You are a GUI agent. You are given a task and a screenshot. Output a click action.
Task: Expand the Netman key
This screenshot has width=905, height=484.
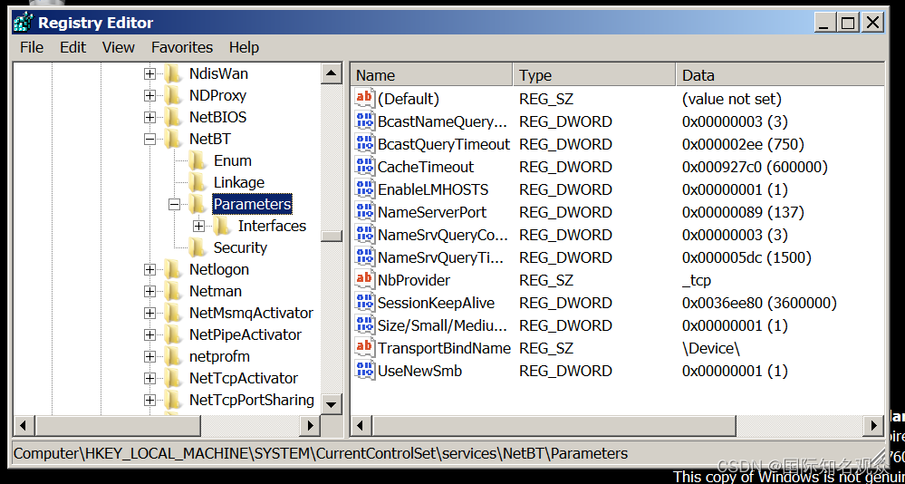(149, 291)
